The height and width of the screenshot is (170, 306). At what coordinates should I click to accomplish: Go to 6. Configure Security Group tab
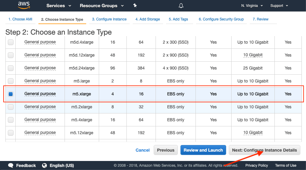click(x=221, y=19)
